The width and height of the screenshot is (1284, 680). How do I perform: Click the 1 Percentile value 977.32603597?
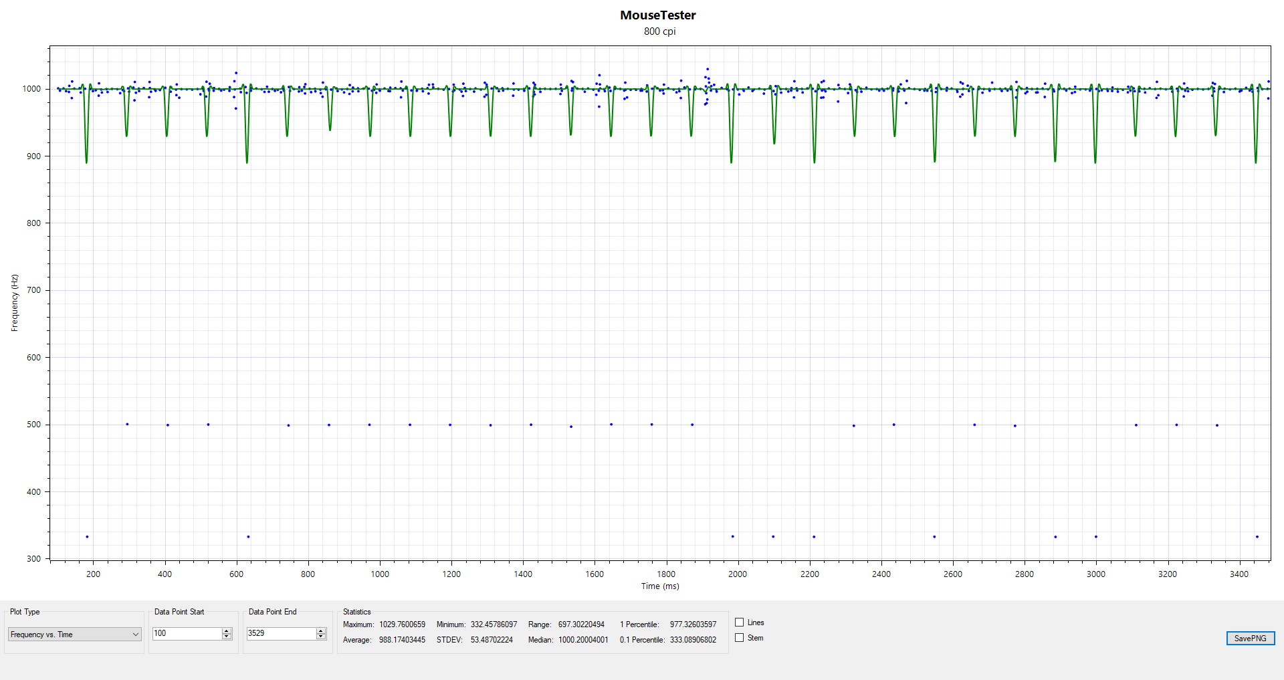693,625
